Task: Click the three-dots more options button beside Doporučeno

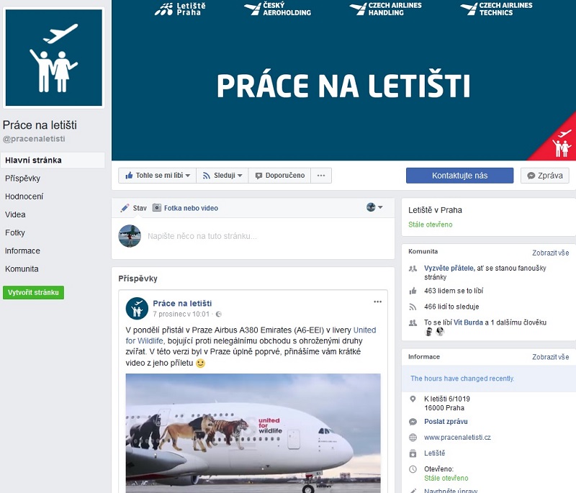Action: pos(321,176)
